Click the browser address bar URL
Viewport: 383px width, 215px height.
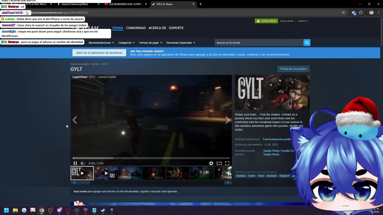click(x=59, y=13)
